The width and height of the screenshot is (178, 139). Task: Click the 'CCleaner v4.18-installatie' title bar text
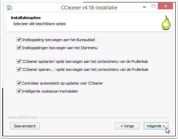pos(89,8)
